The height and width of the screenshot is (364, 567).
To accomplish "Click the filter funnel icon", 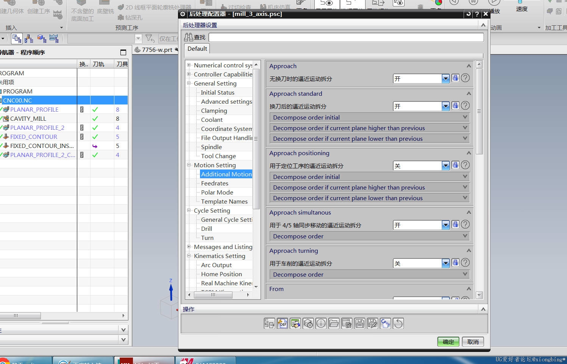I will coord(150,38).
